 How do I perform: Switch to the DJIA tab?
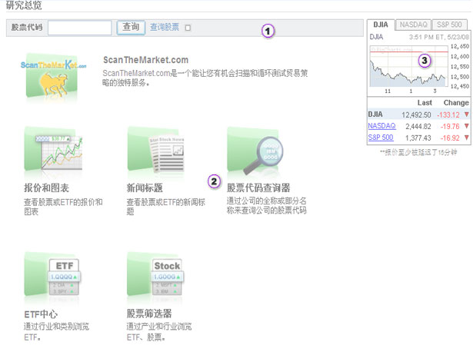pyautogui.click(x=381, y=25)
